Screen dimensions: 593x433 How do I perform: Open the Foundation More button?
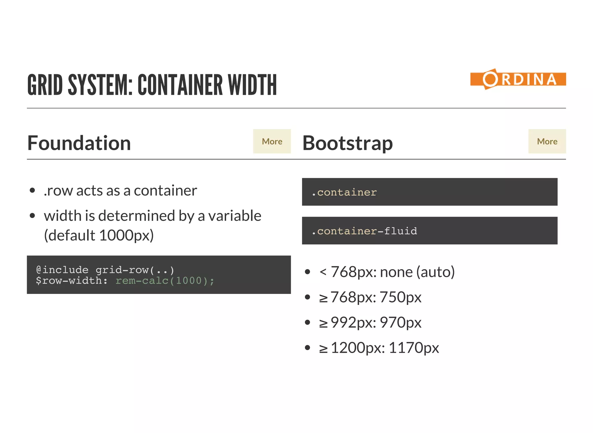(272, 141)
